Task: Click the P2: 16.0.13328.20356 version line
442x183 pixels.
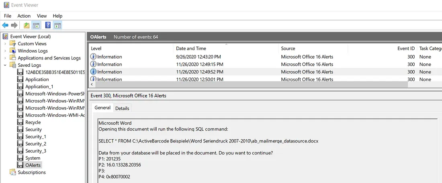Action: pos(119,165)
